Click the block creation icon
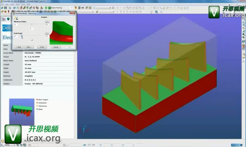The image size is (246, 147). tap(15, 8)
